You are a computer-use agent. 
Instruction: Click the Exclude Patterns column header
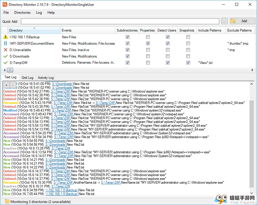pos(240,30)
